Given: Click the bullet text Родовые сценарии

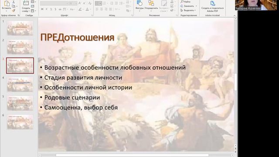Looking at the screenshot, I should [x=72, y=98].
